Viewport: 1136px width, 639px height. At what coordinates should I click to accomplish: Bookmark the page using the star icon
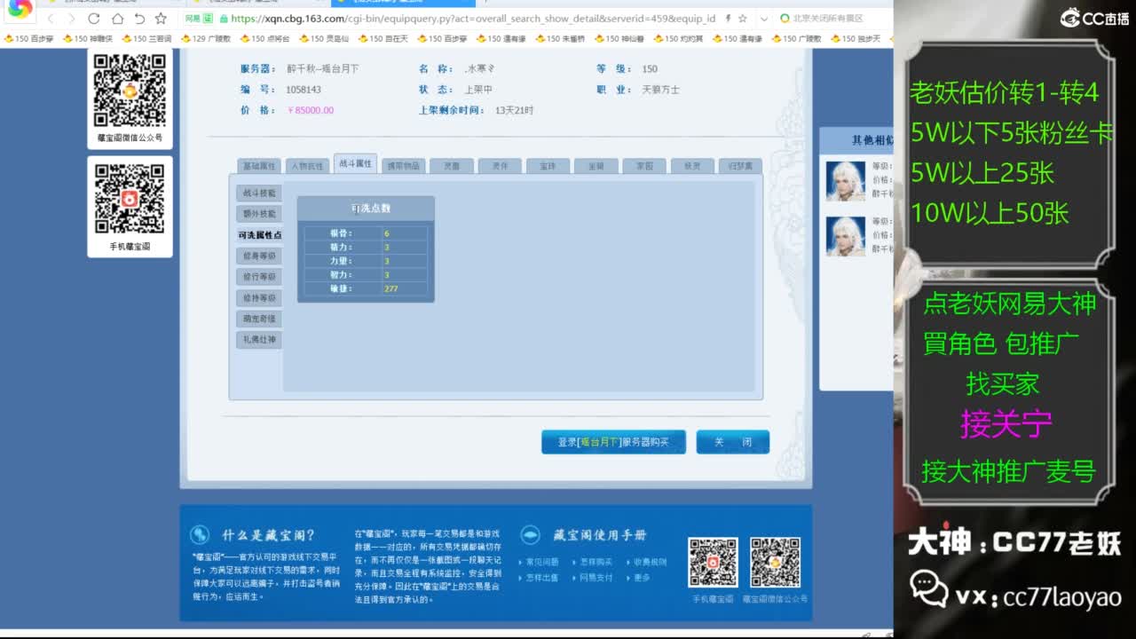[162, 19]
